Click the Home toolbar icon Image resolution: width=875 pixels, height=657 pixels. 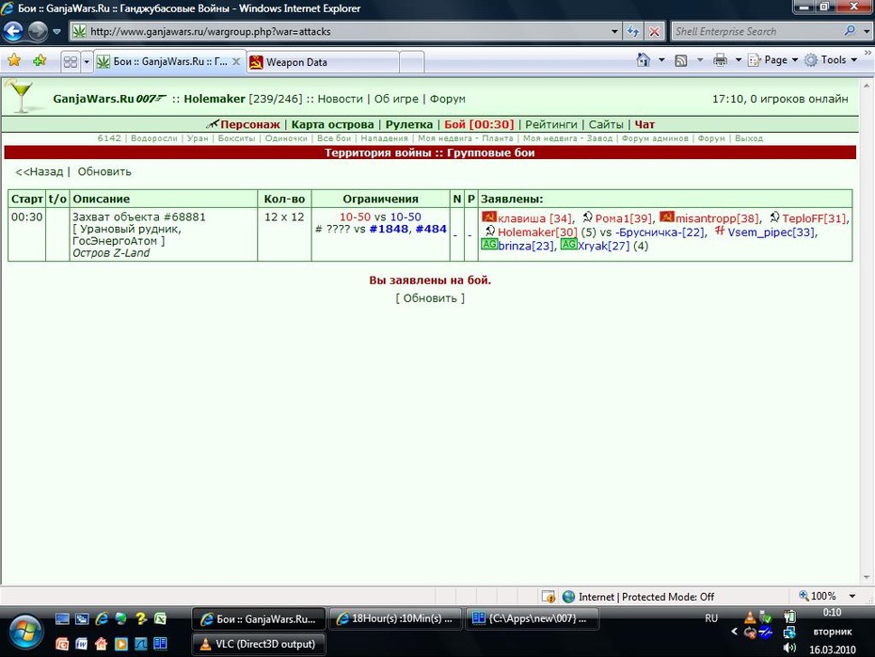coord(644,59)
